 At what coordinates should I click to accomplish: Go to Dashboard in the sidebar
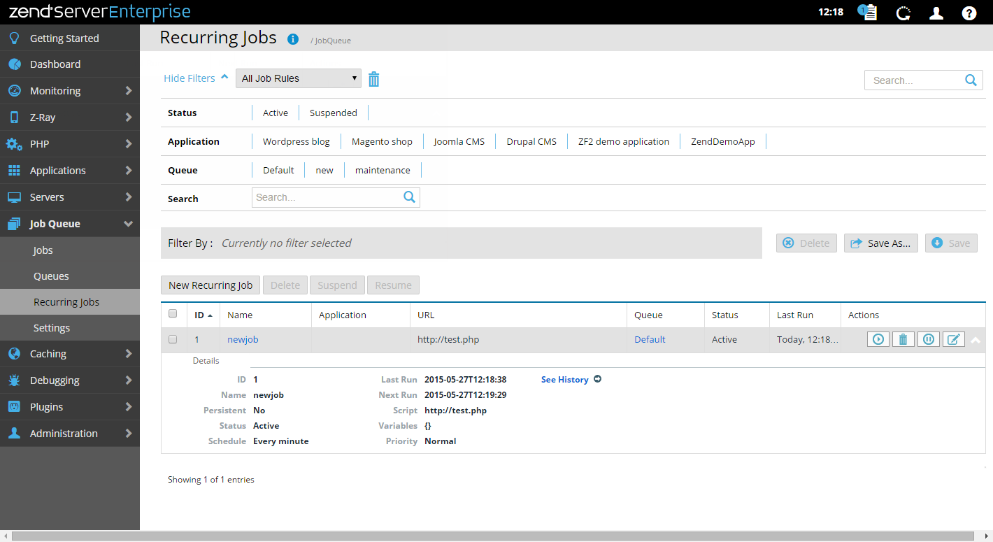pyautogui.click(x=55, y=64)
